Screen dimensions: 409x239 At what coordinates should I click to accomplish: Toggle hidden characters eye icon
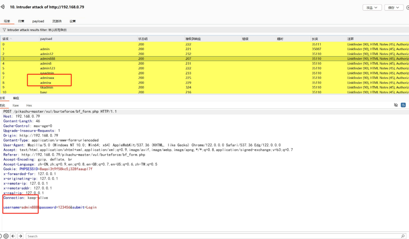point(396,105)
